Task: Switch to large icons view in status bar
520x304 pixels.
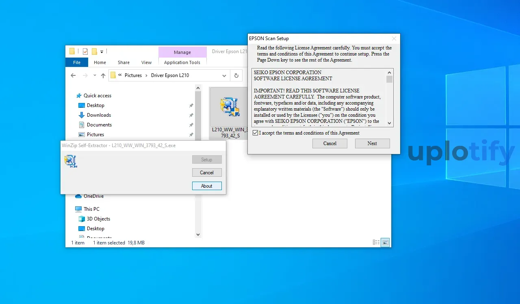Action: coord(385,242)
